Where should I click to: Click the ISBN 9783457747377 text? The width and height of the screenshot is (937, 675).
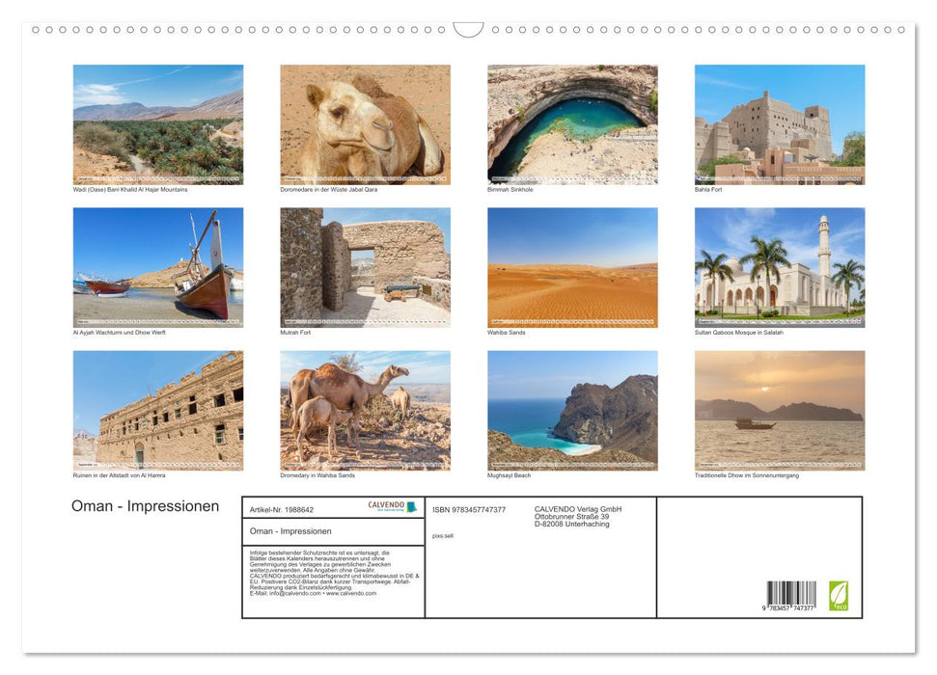pos(469,509)
